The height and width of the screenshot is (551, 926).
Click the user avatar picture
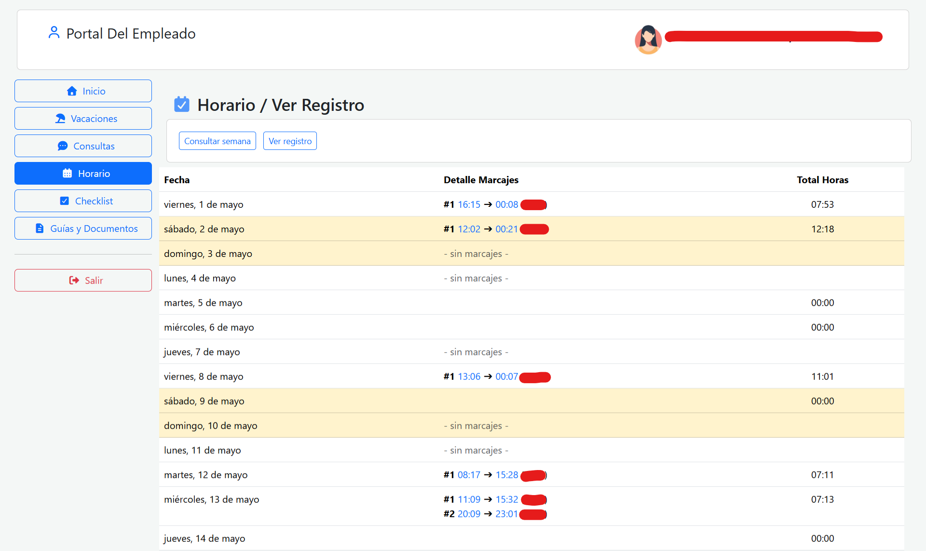(x=648, y=40)
